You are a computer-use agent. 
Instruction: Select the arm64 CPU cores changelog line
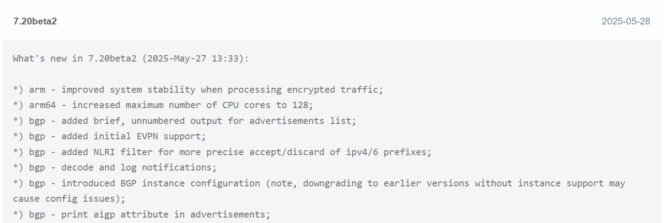point(163,105)
